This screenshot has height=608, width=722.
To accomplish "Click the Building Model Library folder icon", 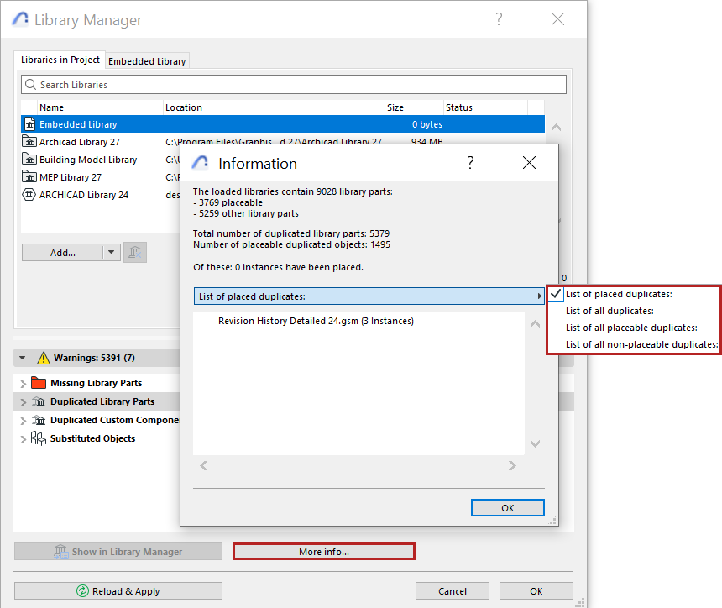I will 29,160.
